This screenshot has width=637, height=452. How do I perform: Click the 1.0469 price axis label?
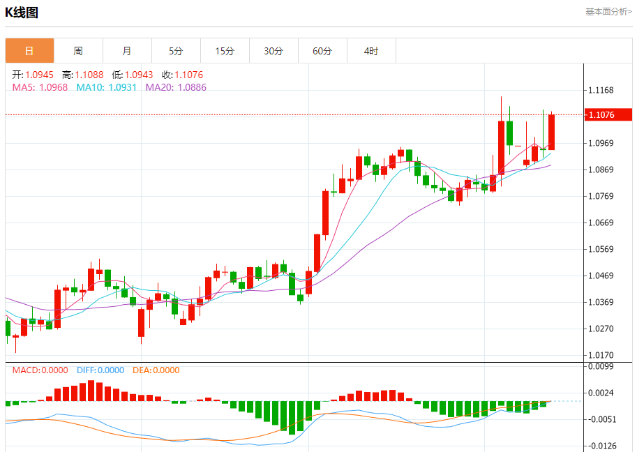click(x=601, y=276)
